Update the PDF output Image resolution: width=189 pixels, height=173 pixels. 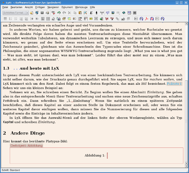coord(152,19)
